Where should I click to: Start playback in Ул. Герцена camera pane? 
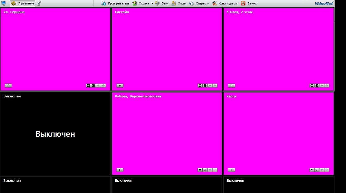(8, 85)
